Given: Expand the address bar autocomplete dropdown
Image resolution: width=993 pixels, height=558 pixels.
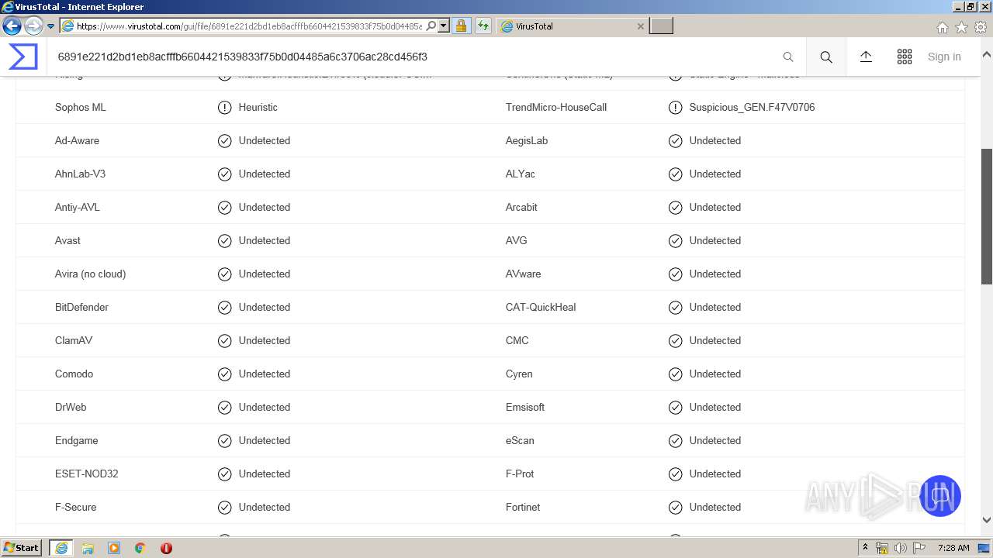Looking at the screenshot, I should coord(444,26).
